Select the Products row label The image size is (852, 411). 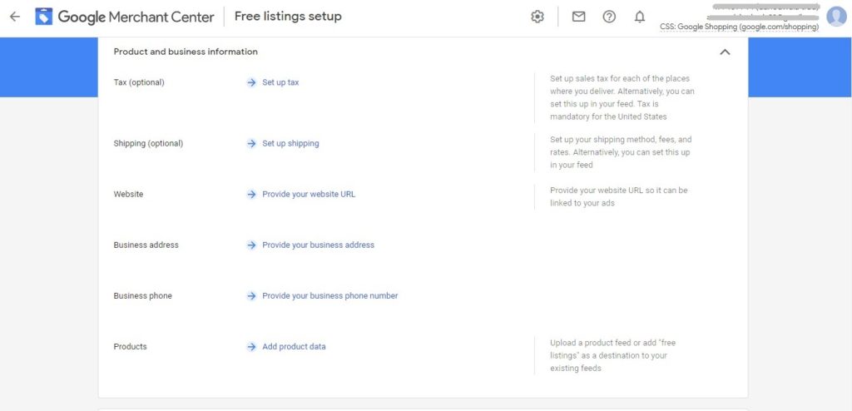pyautogui.click(x=131, y=346)
